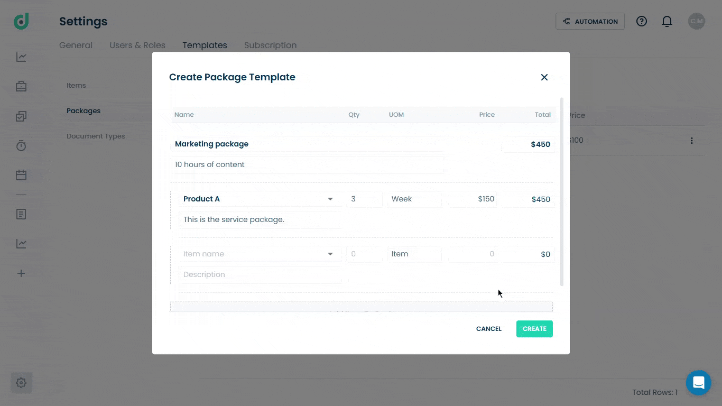Click the help question mark icon
This screenshot has width=722, height=406.
[x=642, y=21]
